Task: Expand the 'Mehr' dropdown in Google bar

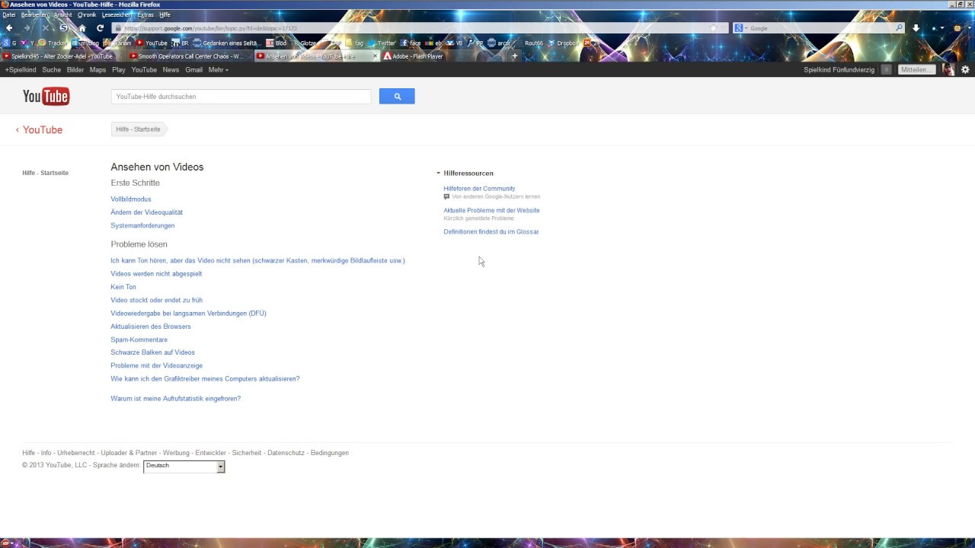Action: 218,69
